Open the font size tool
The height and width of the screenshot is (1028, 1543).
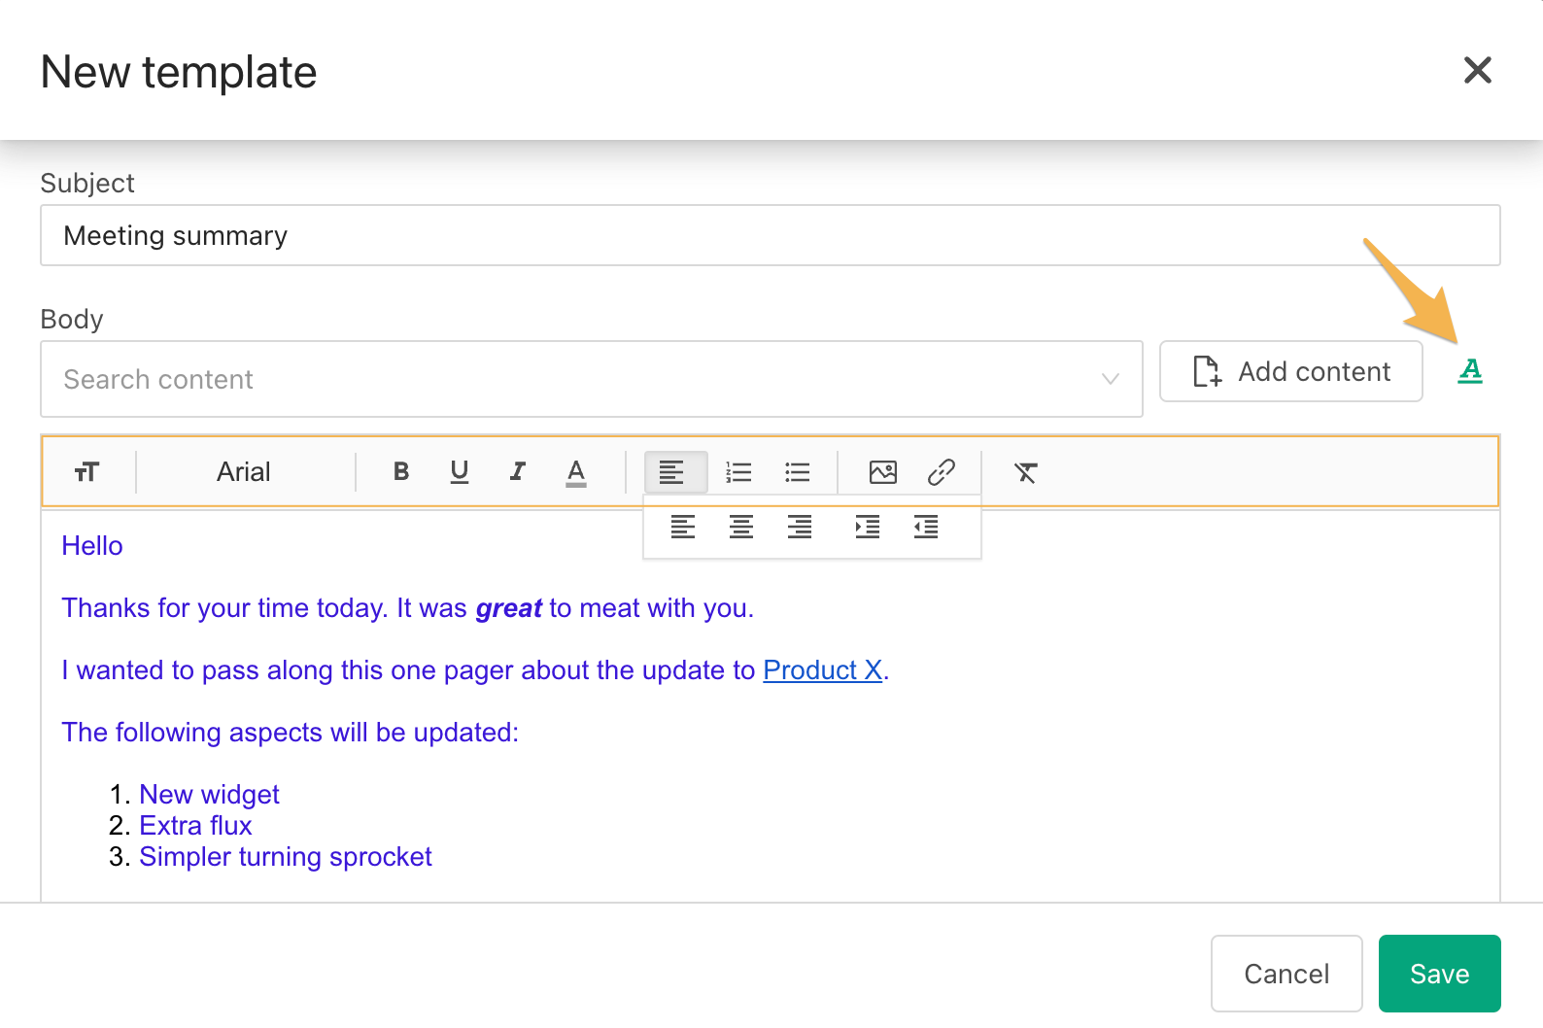point(86,472)
